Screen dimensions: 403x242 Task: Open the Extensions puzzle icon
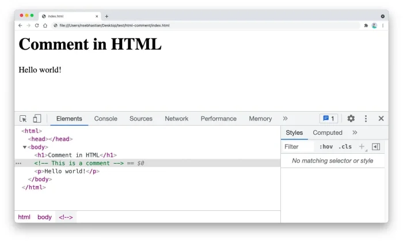pos(366,25)
